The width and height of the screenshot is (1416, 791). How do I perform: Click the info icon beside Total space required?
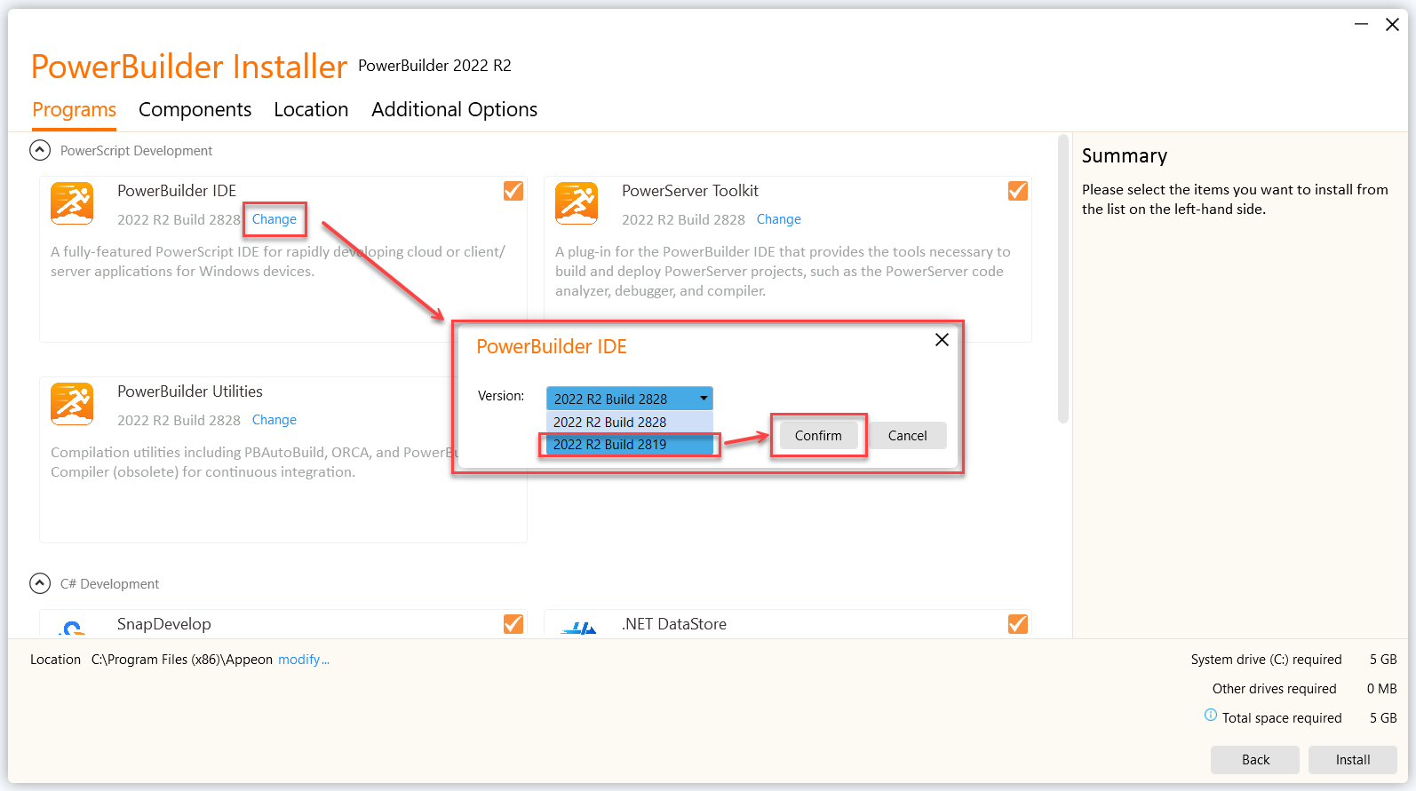pos(1210,716)
